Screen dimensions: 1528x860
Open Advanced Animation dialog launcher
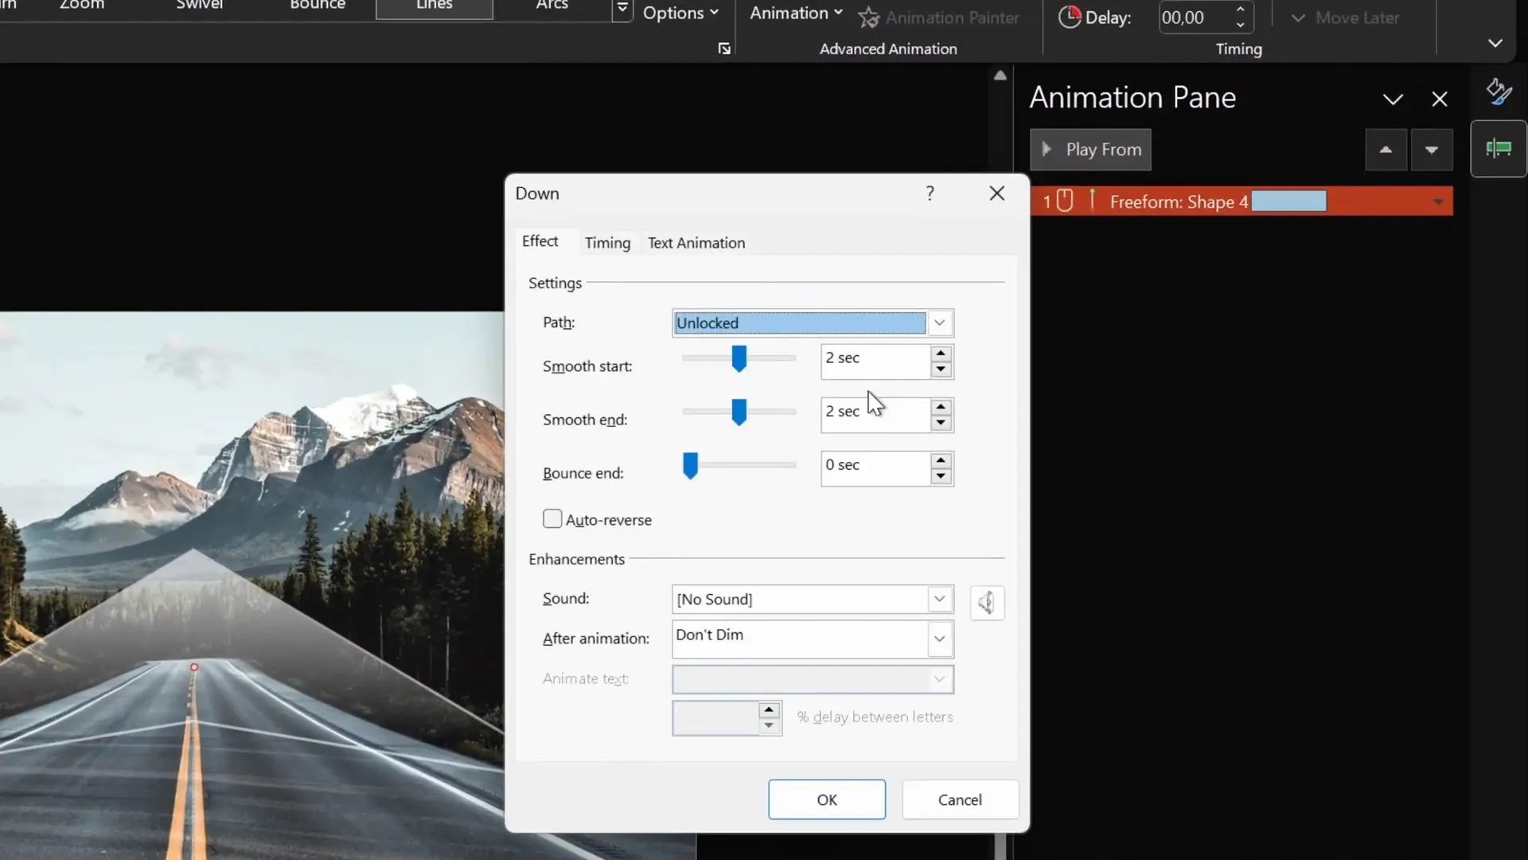(724, 49)
